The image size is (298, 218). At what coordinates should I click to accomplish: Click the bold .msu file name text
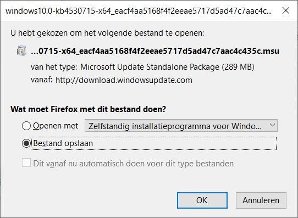155,51
